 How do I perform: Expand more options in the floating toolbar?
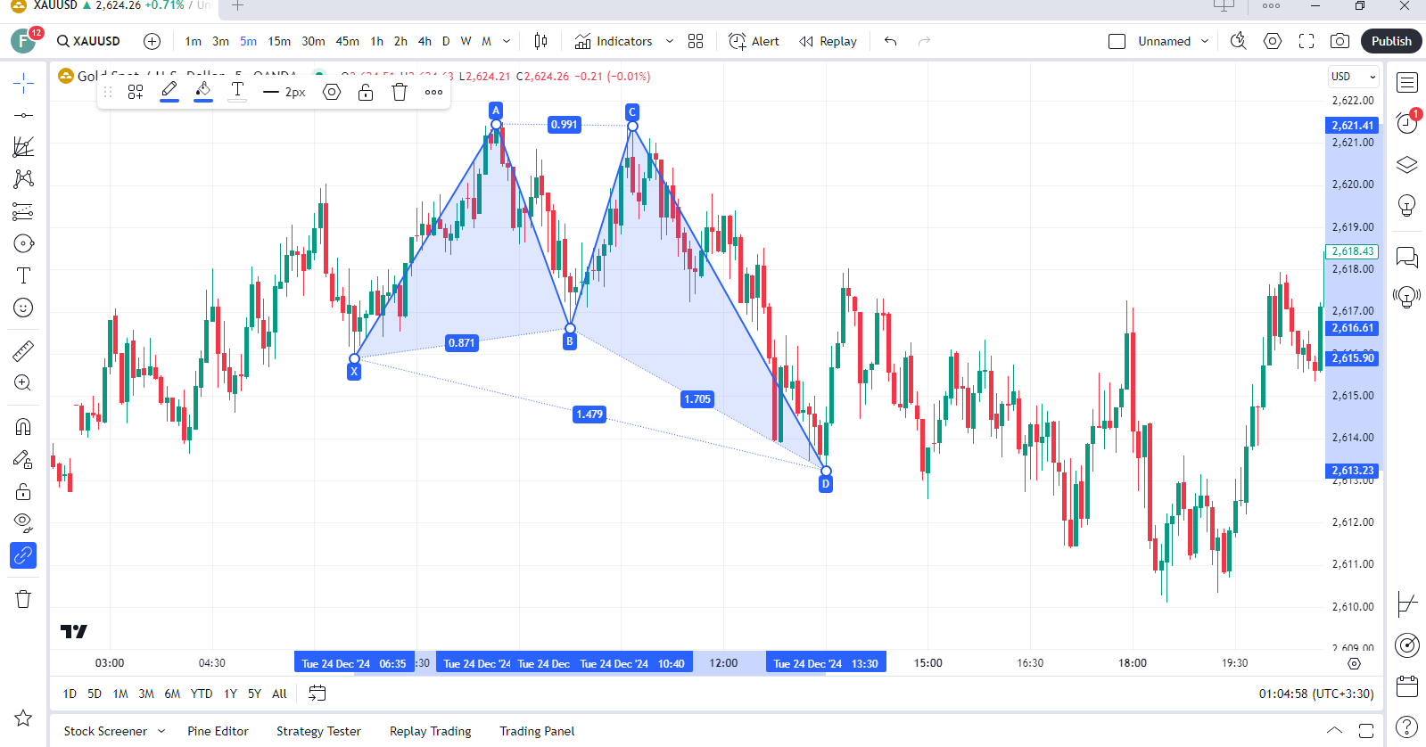click(433, 92)
